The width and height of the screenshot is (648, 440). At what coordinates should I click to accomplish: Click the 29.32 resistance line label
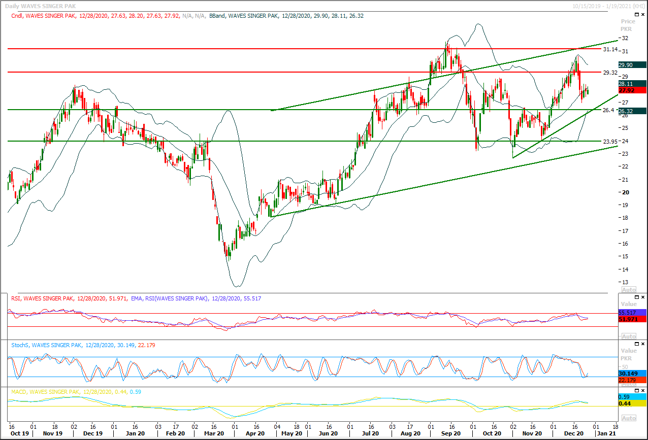[610, 73]
